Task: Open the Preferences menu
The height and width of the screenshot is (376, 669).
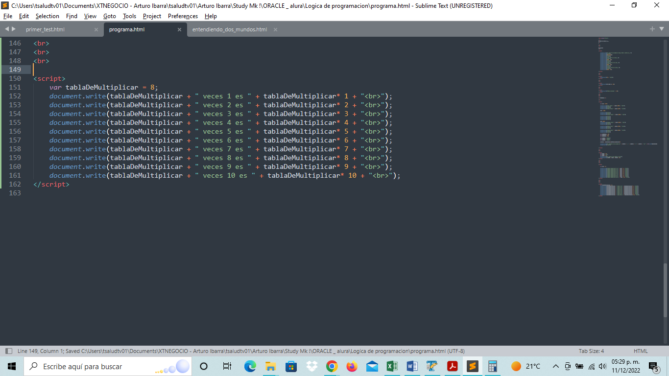Action: tap(183, 16)
